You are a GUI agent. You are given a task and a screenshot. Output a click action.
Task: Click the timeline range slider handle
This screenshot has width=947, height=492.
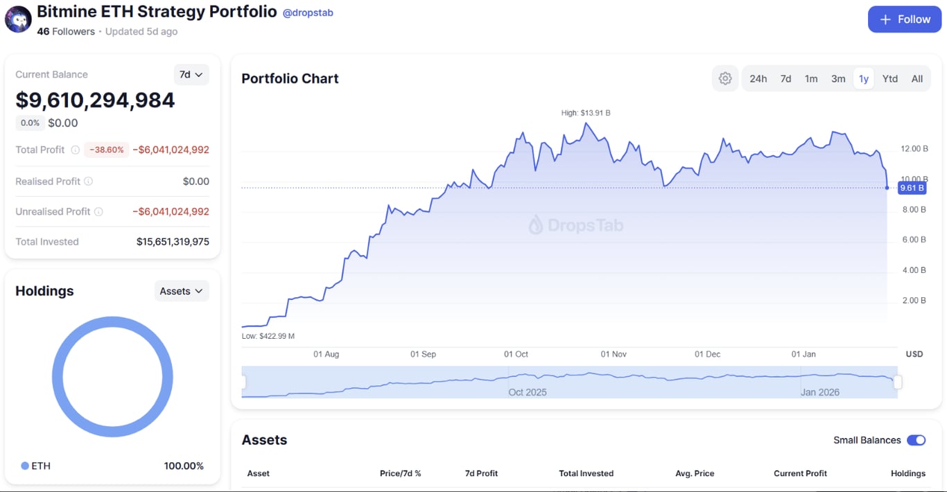pyautogui.click(x=898, y=382)
